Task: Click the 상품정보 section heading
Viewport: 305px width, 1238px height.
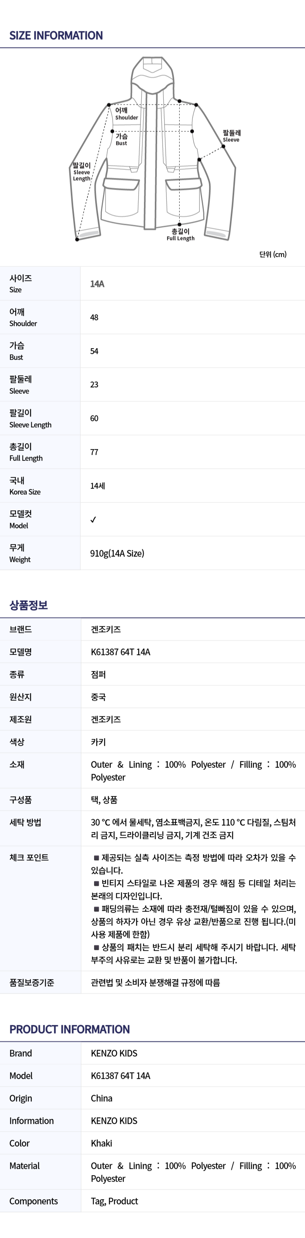Action: coord(29,605)
